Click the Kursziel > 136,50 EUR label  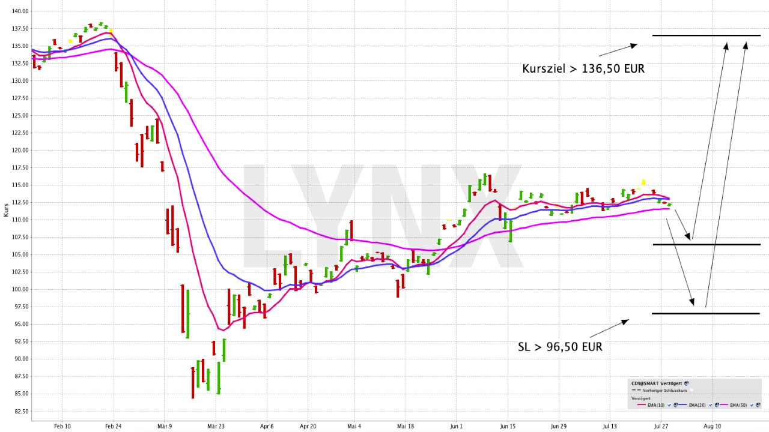point(583,69)
